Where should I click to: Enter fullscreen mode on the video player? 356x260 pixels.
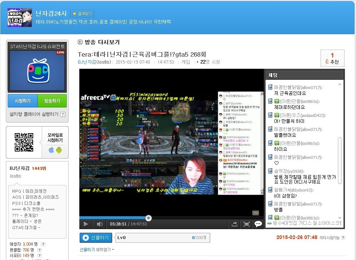point(246,224)
